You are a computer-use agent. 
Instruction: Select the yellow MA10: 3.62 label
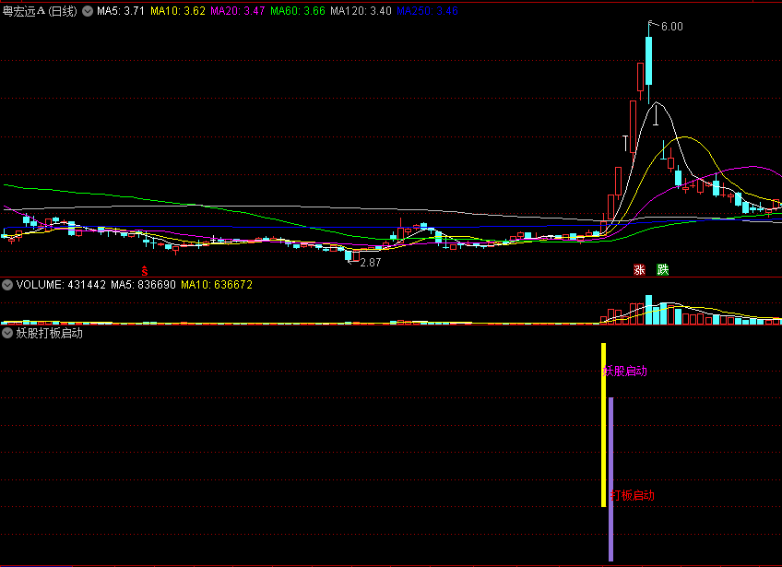[178, 11]
